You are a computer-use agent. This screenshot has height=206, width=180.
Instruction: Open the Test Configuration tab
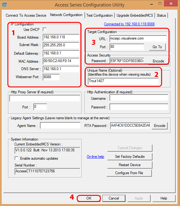tap(100, 15)
